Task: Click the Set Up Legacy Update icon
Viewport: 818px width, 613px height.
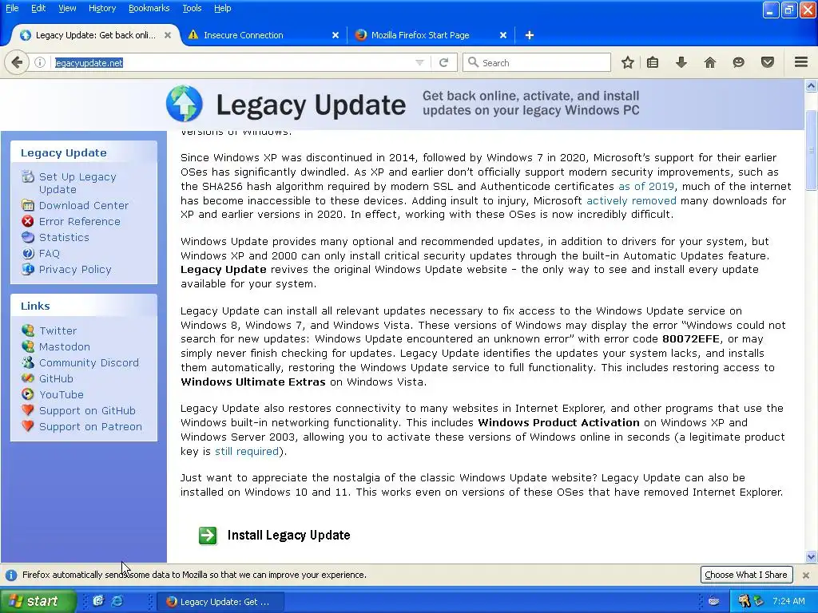Action: point(28,176)
